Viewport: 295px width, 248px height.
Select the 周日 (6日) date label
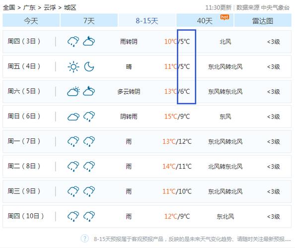pos(24,116)
